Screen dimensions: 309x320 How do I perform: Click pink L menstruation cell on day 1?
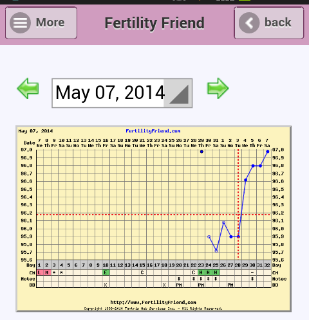coord(39,272)
